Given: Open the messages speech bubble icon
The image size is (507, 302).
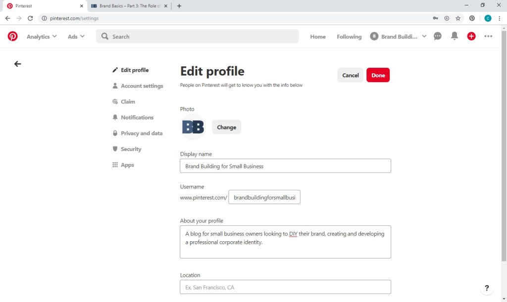Looking at the screenshot, I should 438,36.
